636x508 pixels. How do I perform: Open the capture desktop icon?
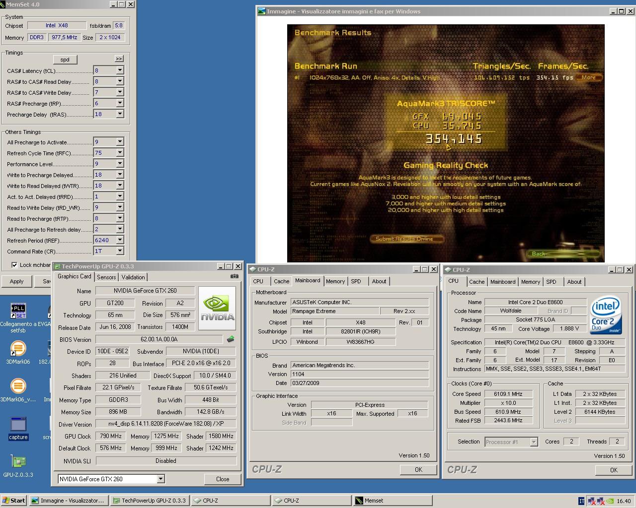click(18, 425)
